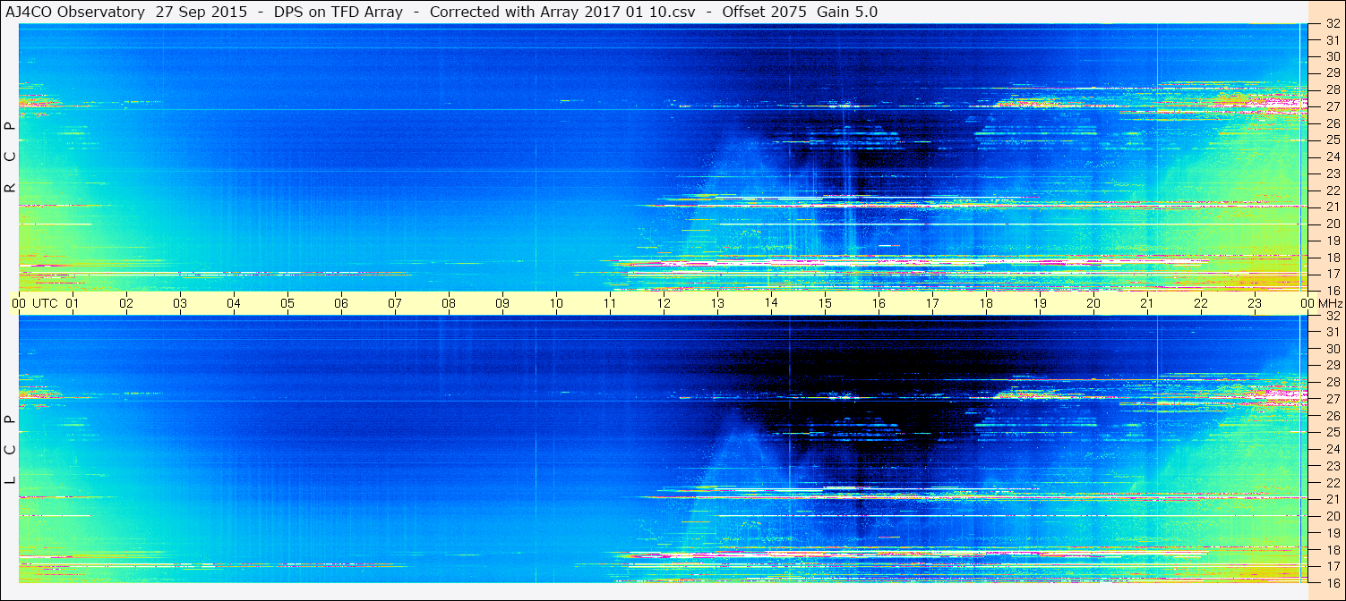The image size is (1346, 601).
Task: Select the 16 hour mark on time axis
Action: click(879, 303)
